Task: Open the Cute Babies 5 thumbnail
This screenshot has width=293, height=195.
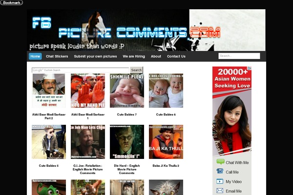Action: click(49, 142)
